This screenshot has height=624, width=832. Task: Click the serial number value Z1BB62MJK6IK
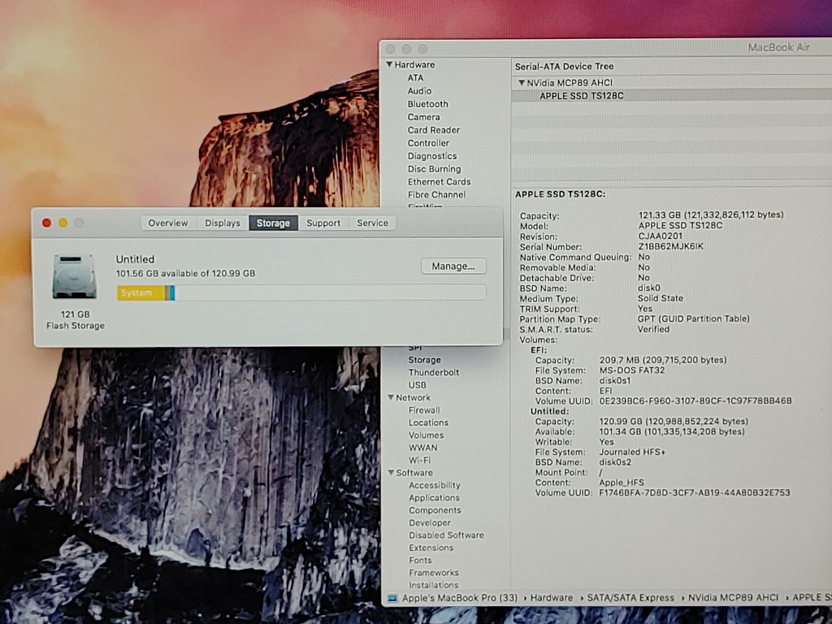coord(670,247)
